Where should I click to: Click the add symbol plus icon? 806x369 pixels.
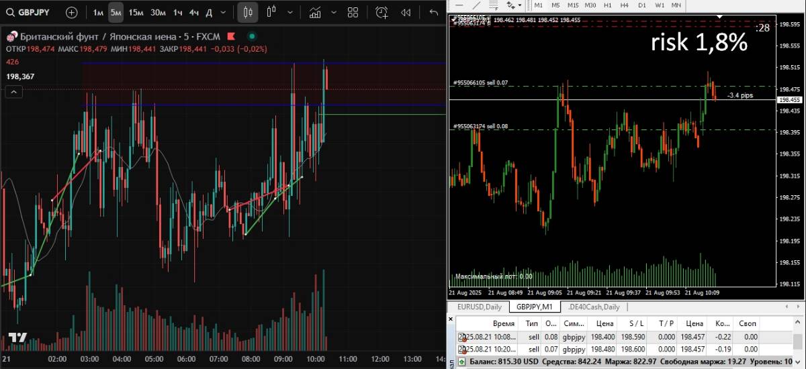pyautogui.click(x=71, y=12)
